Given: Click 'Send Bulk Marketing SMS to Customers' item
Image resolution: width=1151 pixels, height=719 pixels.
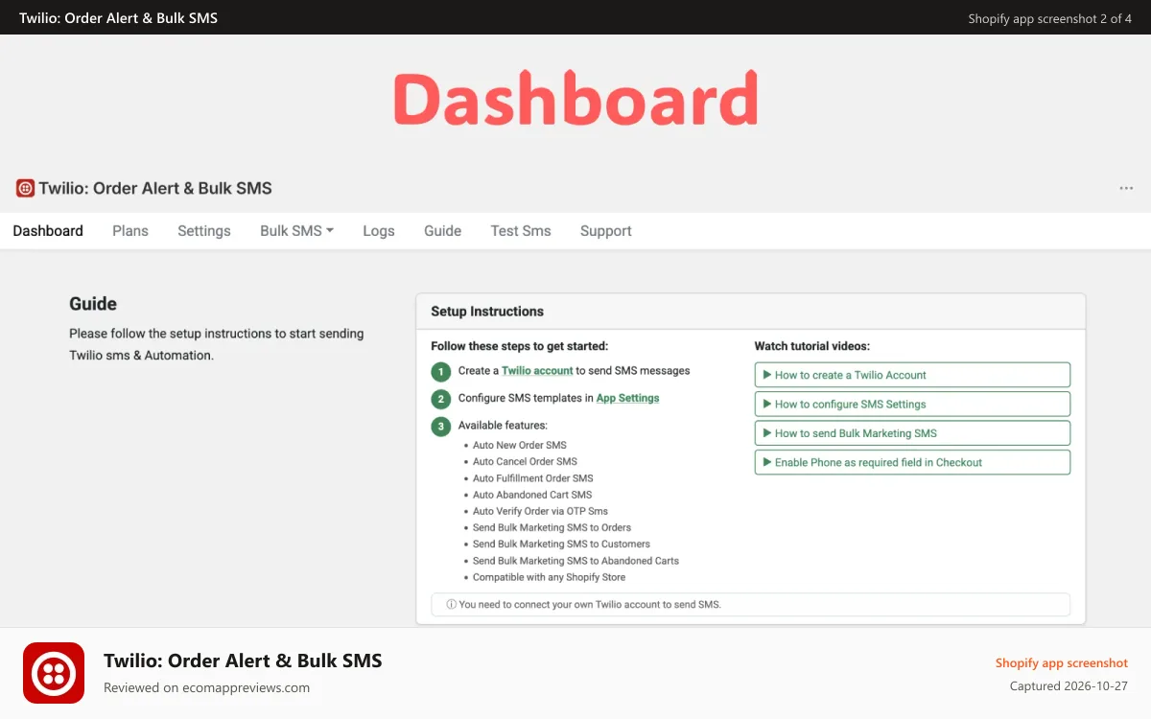Looking at the screenshot, I should click(561, 544).
